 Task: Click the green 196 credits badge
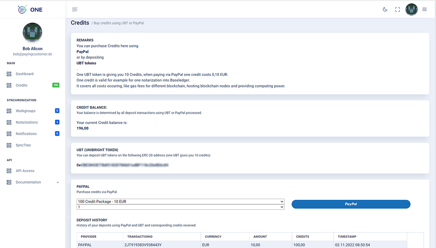click(x=56, y=85)
